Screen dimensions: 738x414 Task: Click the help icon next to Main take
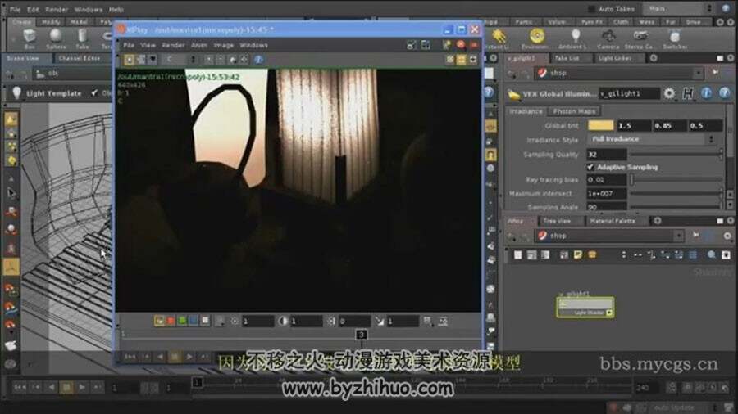(726, 8)
